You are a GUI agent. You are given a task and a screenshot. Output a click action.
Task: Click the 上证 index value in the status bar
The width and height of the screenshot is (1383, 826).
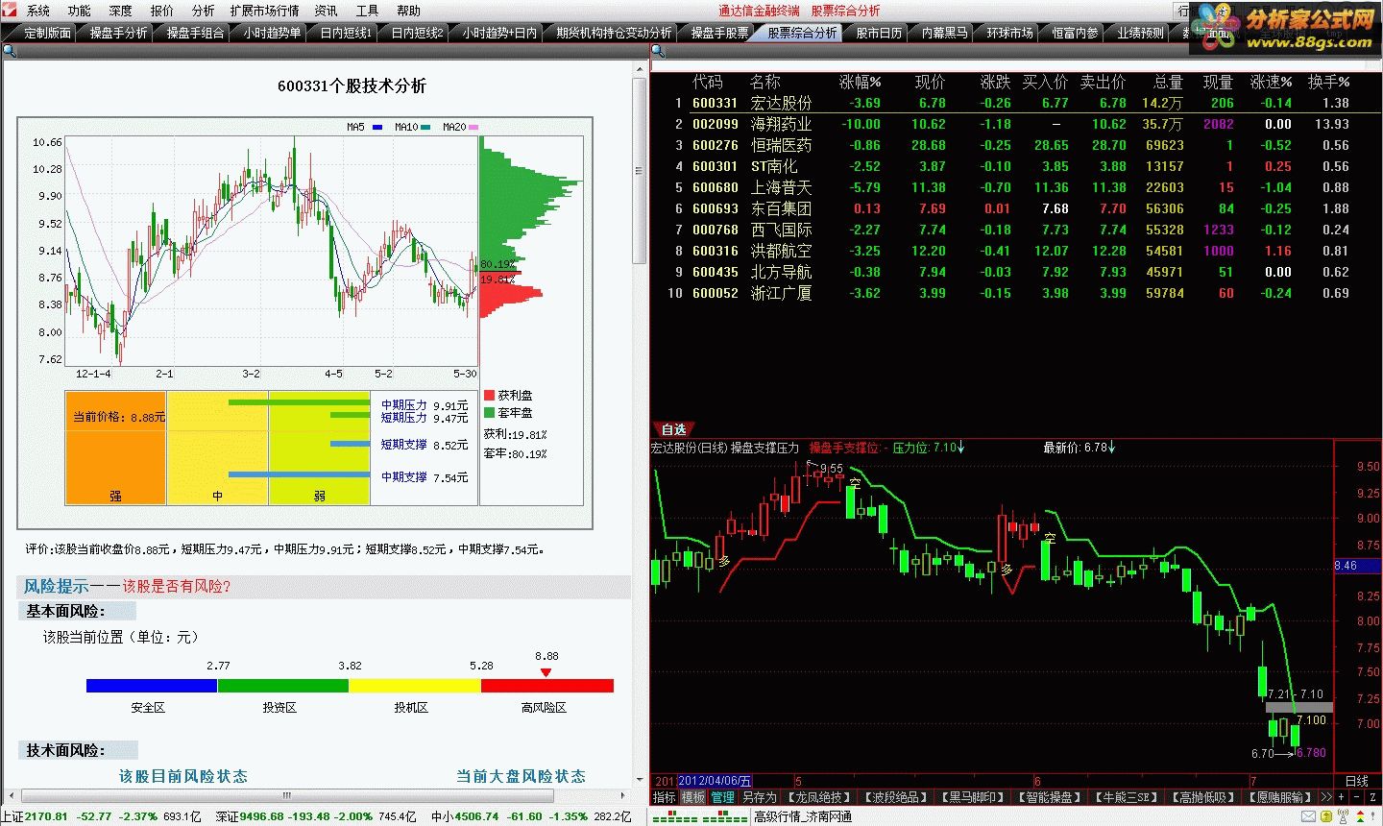coord(46,816)
